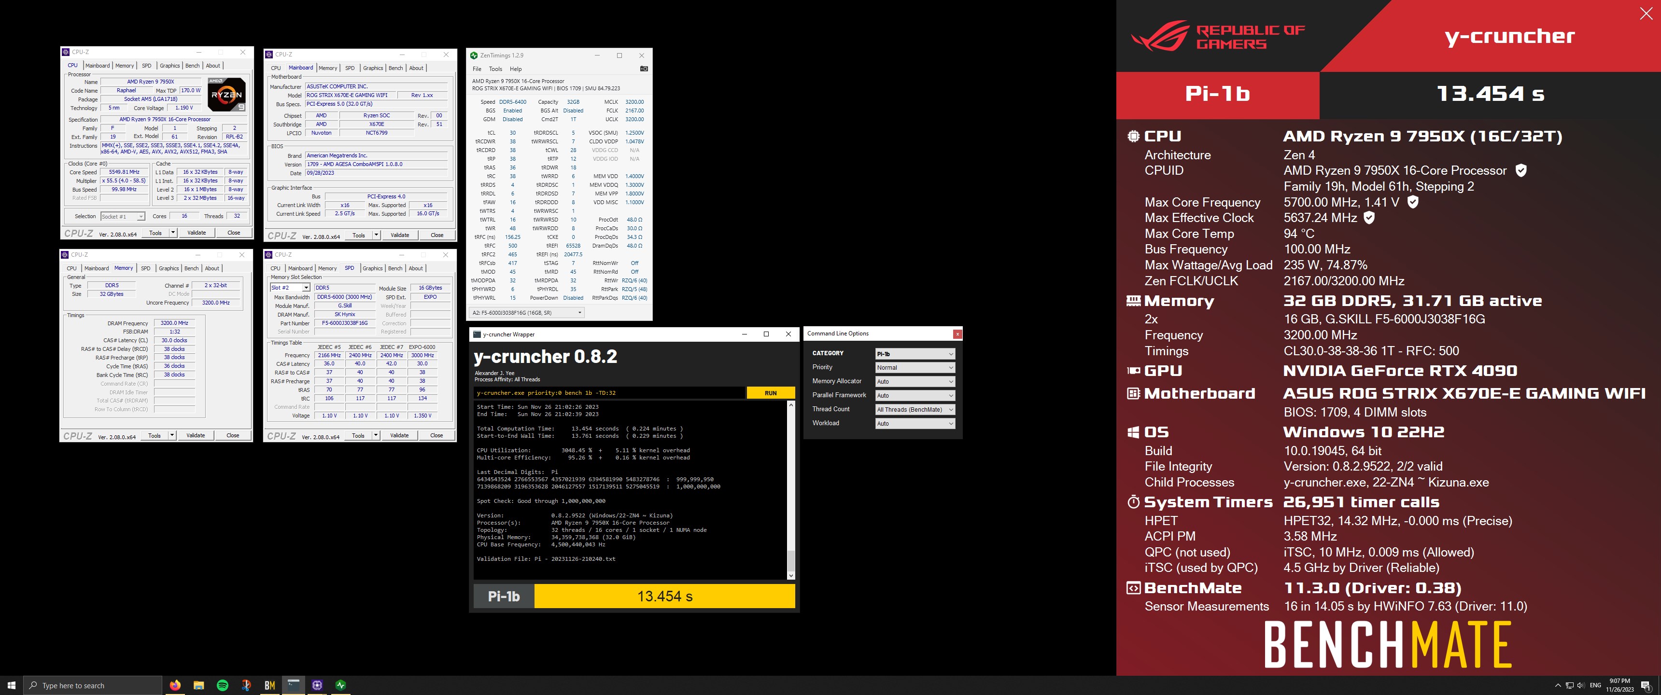This screenshot has height=695, width=1661.
Task: Click the Republic of Gamers logo
Action: (x=1217, y=35)
